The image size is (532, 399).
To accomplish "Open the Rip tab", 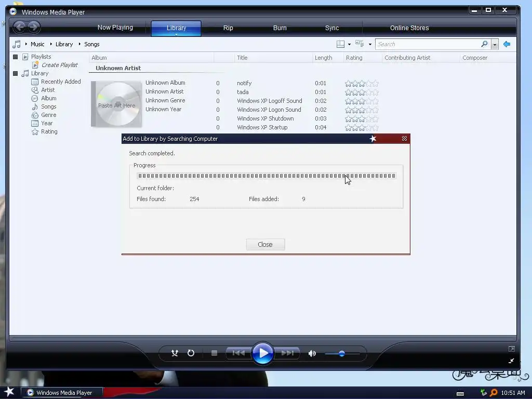I will tap(228, 28).
